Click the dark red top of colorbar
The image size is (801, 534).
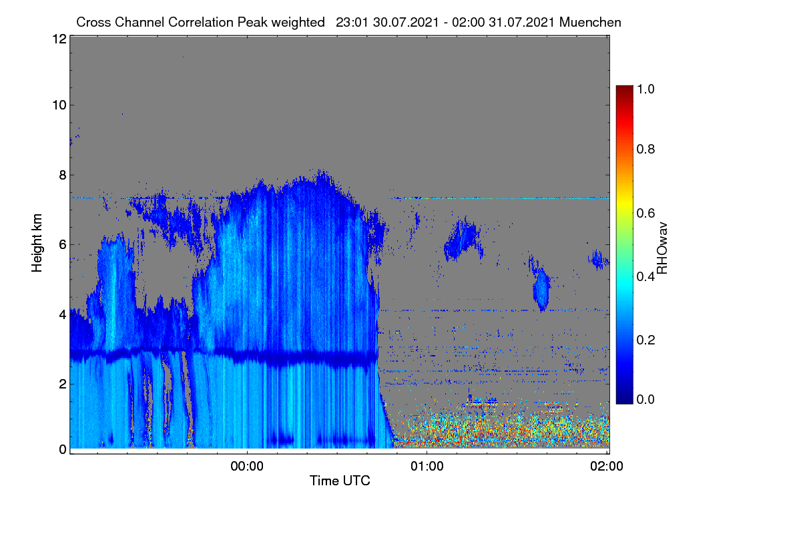[624, 91]
